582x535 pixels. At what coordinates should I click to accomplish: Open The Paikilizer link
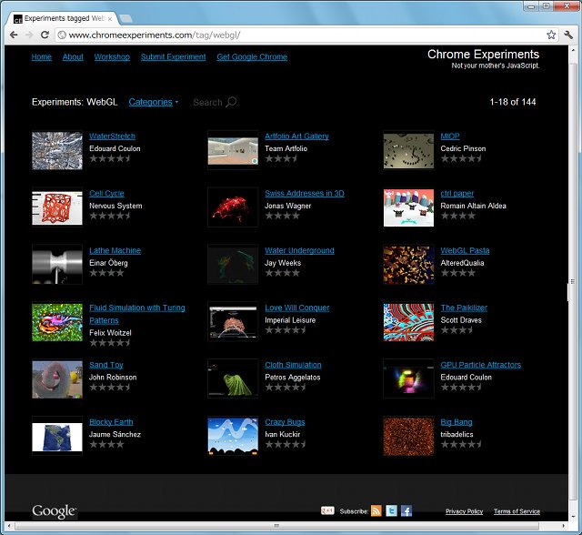pyautogui.click(x=464, y=308)
